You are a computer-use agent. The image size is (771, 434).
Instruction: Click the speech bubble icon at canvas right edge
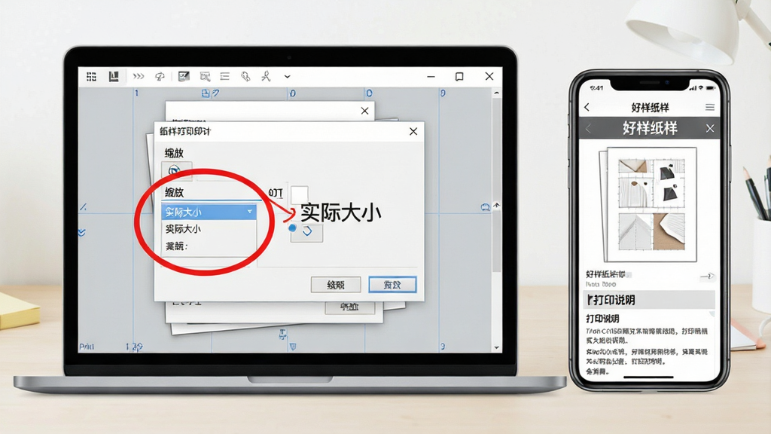click(x=486, y=207)
